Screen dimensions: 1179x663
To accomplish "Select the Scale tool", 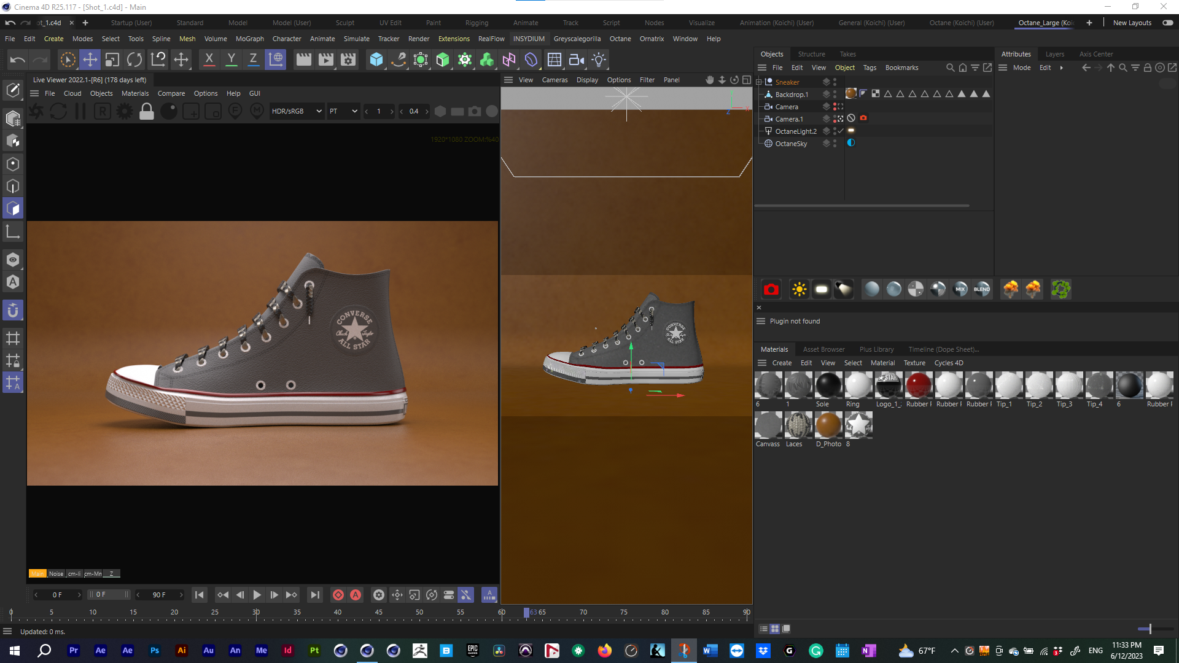I will (112, 60).
